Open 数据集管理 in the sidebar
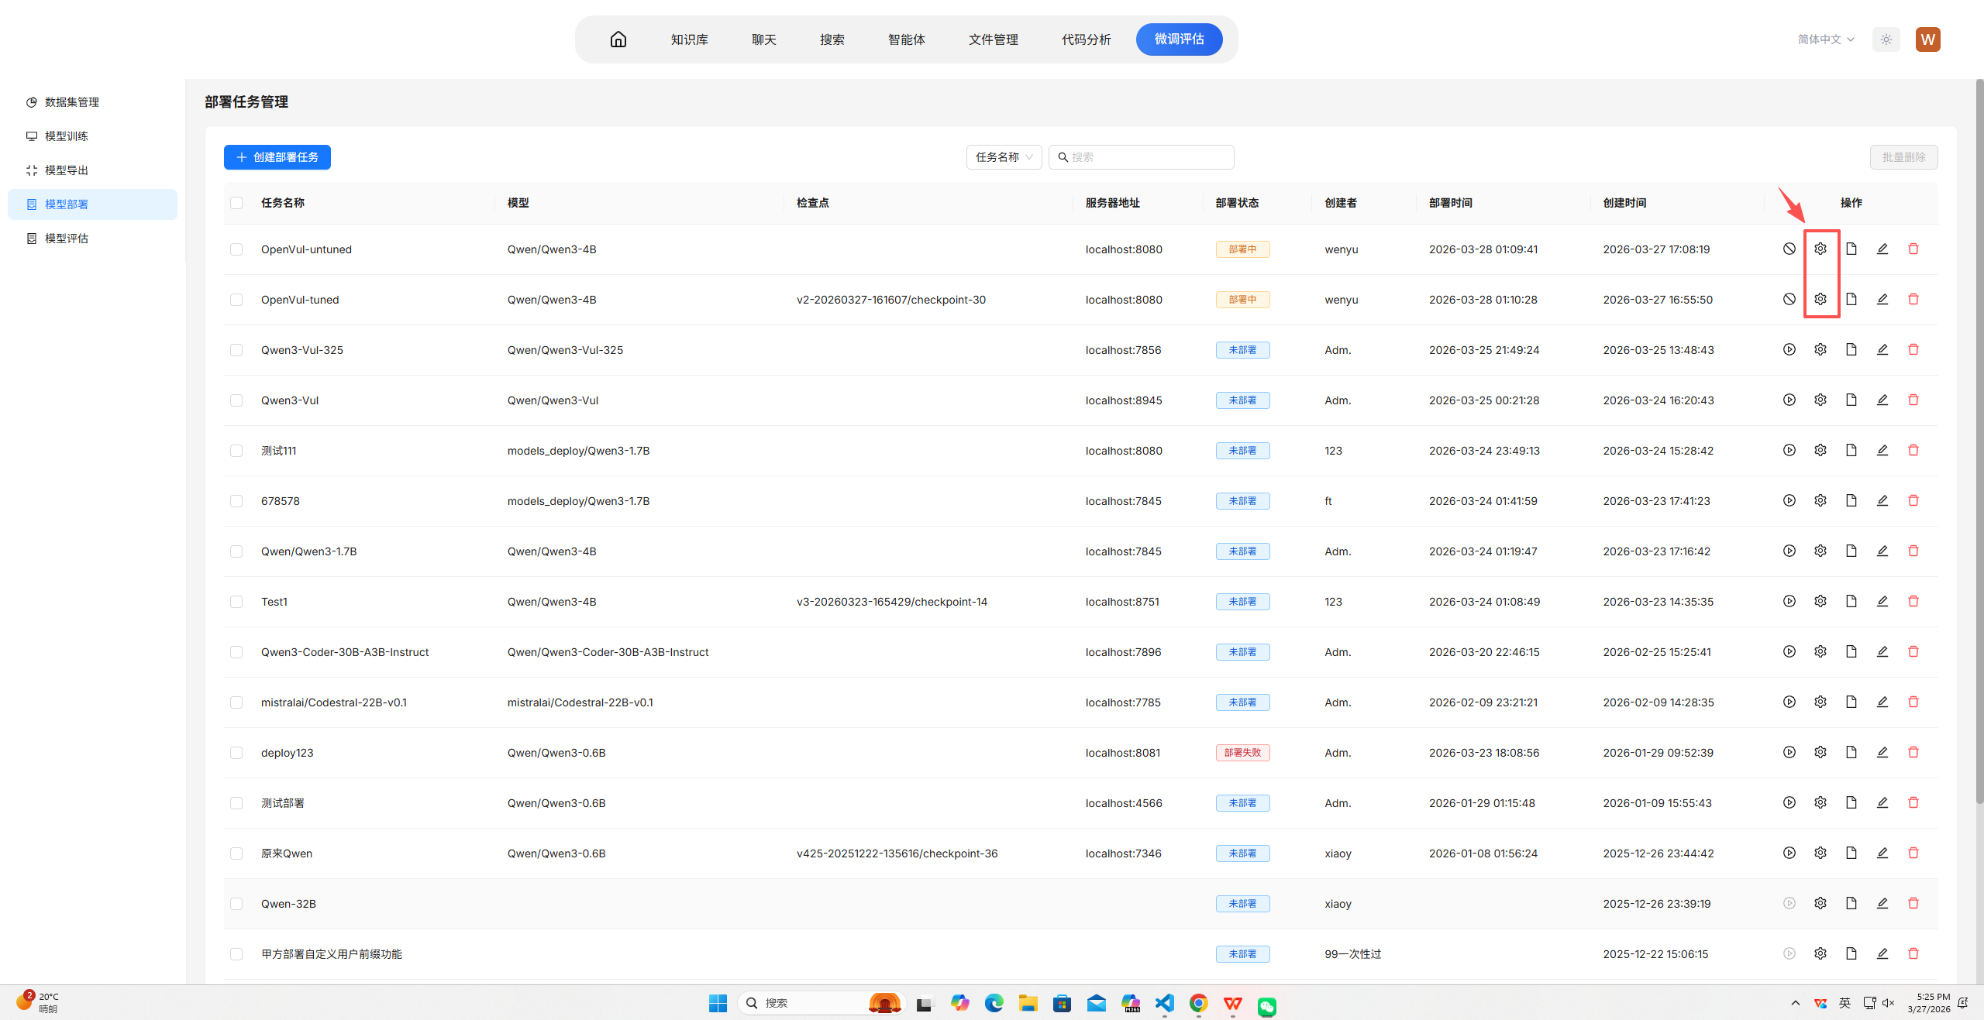Image resolution: width=1984 pixels, height=1020 pixels. point(71,101)
